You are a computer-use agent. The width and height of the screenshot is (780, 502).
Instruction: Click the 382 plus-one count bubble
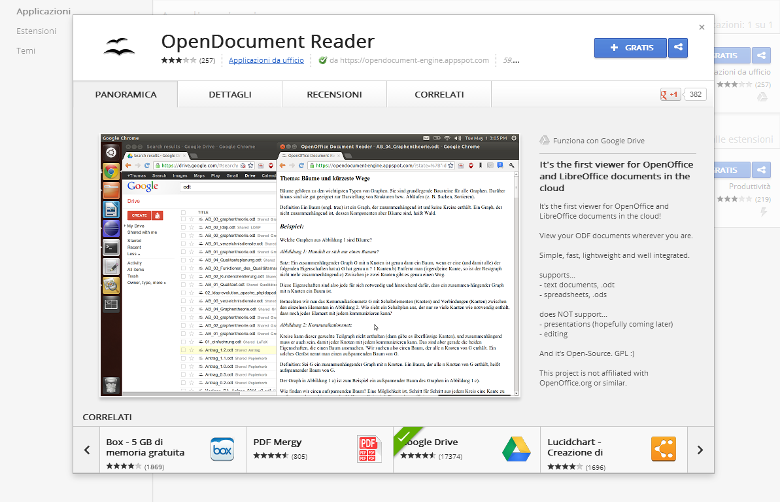pos(696,94)
